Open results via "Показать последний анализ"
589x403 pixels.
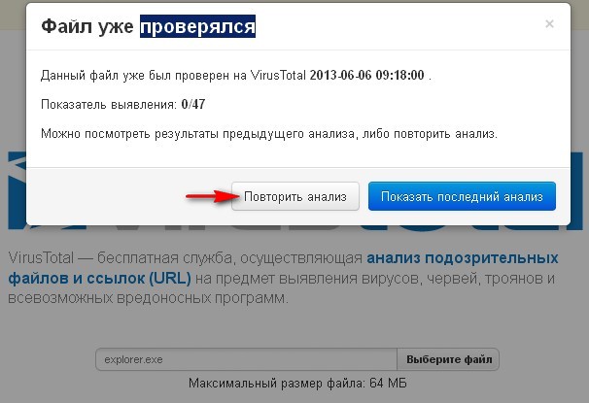(462, 196)
